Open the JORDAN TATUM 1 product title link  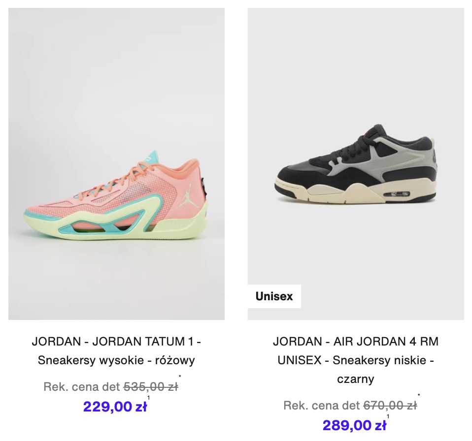pyautogui.click(x=116, y=350)
